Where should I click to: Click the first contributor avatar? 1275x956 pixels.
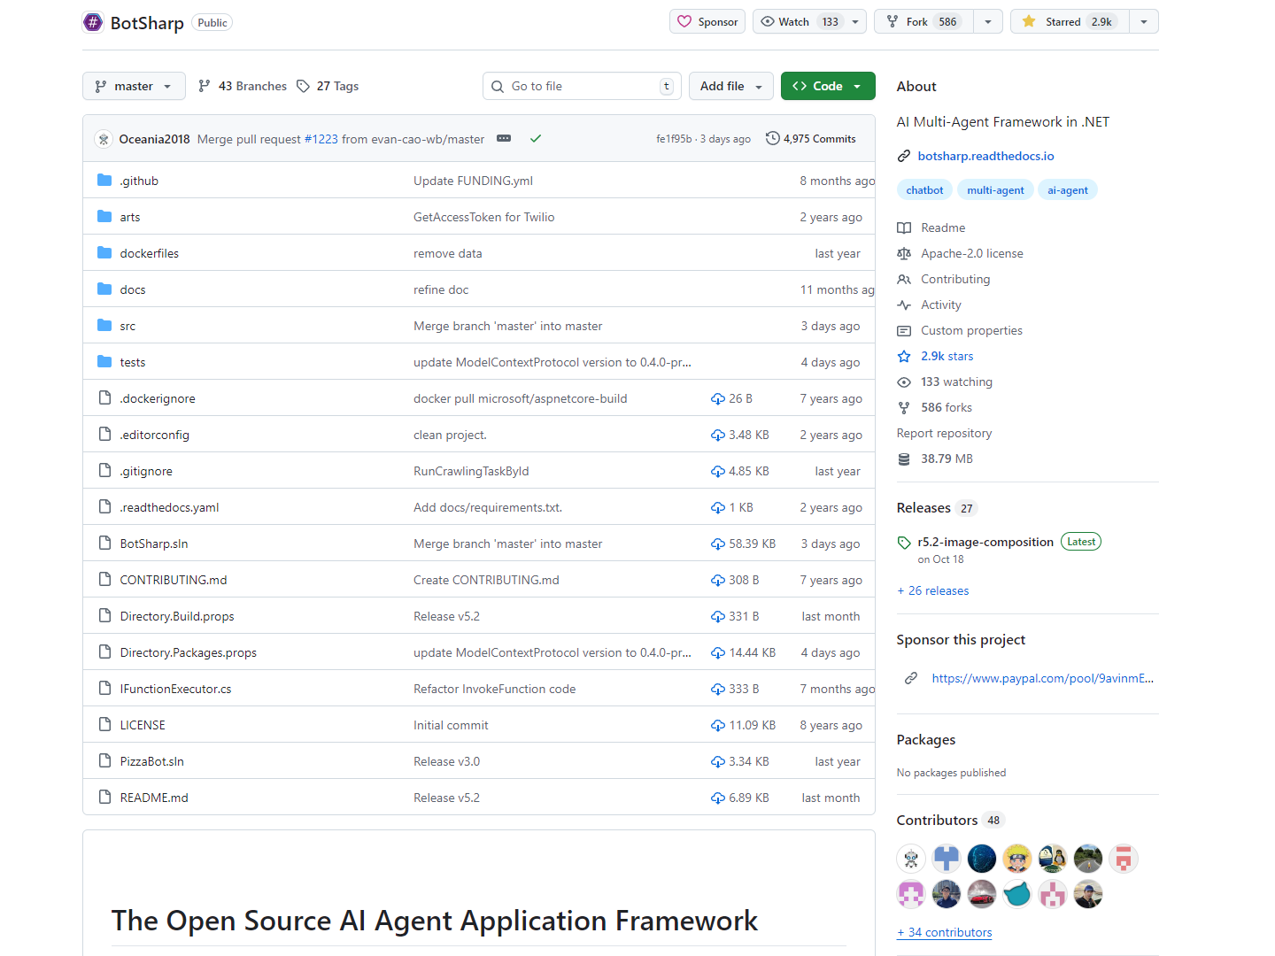click(911, 859)
